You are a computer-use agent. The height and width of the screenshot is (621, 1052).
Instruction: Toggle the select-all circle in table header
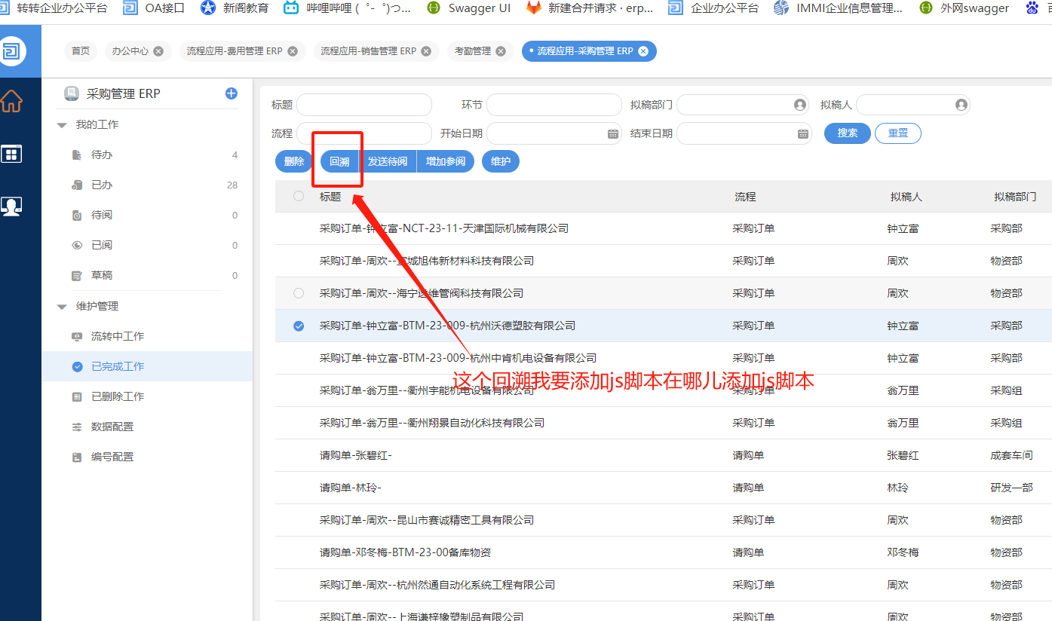[299, 196]
